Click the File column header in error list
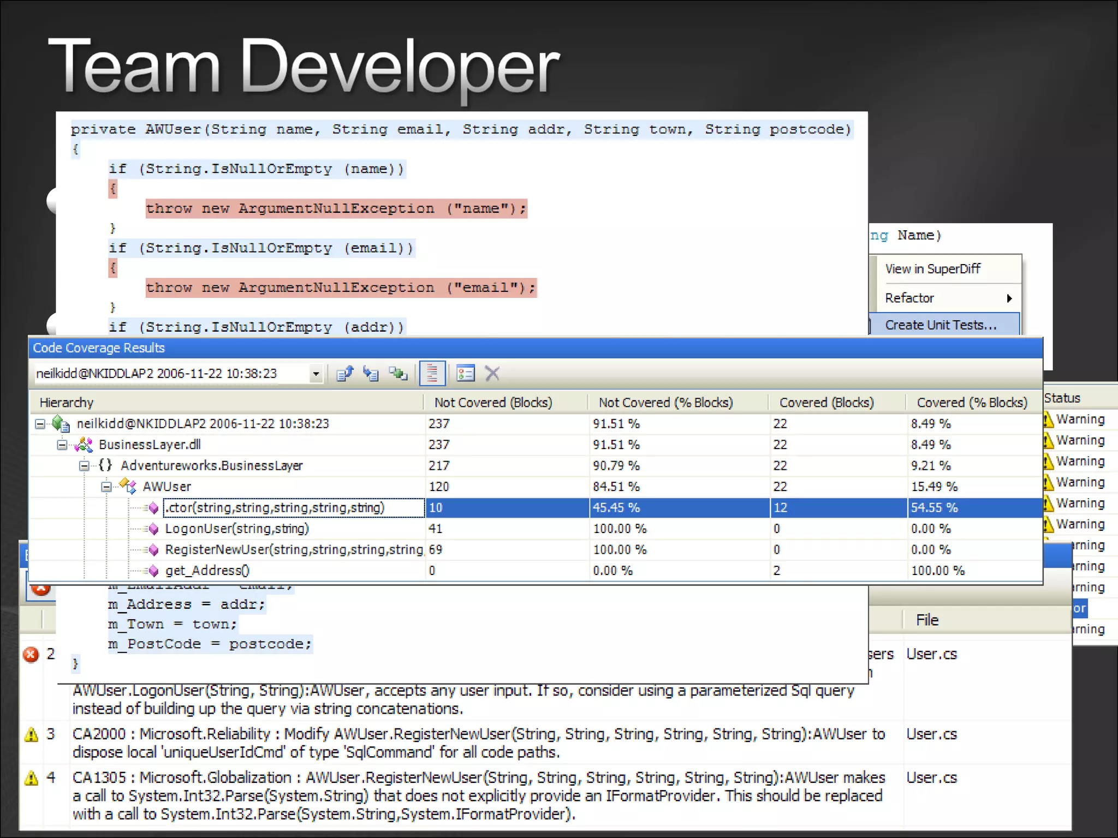Screen dimensions: 1118x838 coord(927,620)
